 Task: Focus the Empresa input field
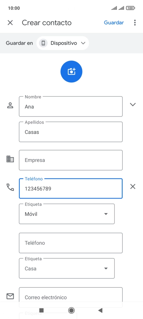(71, 160)
